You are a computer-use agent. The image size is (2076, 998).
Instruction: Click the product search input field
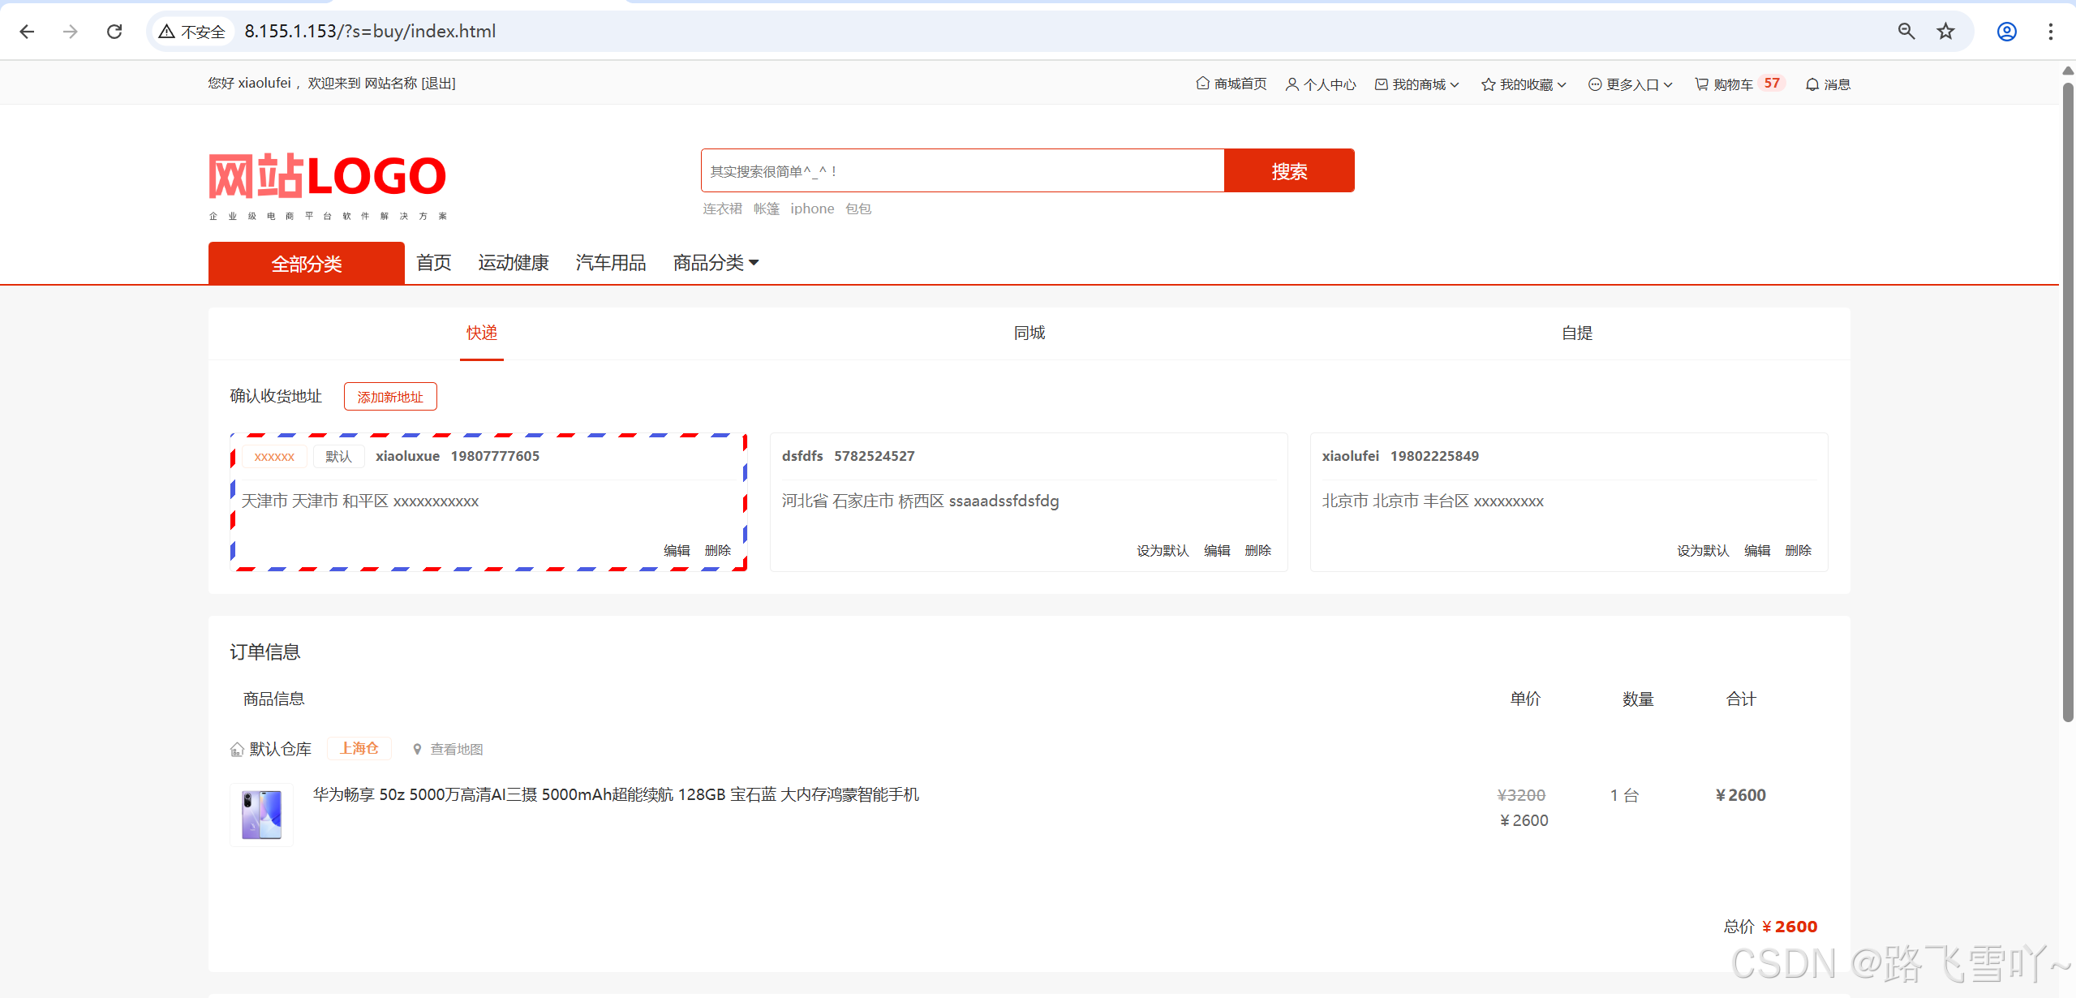click(x=961, y=171)
